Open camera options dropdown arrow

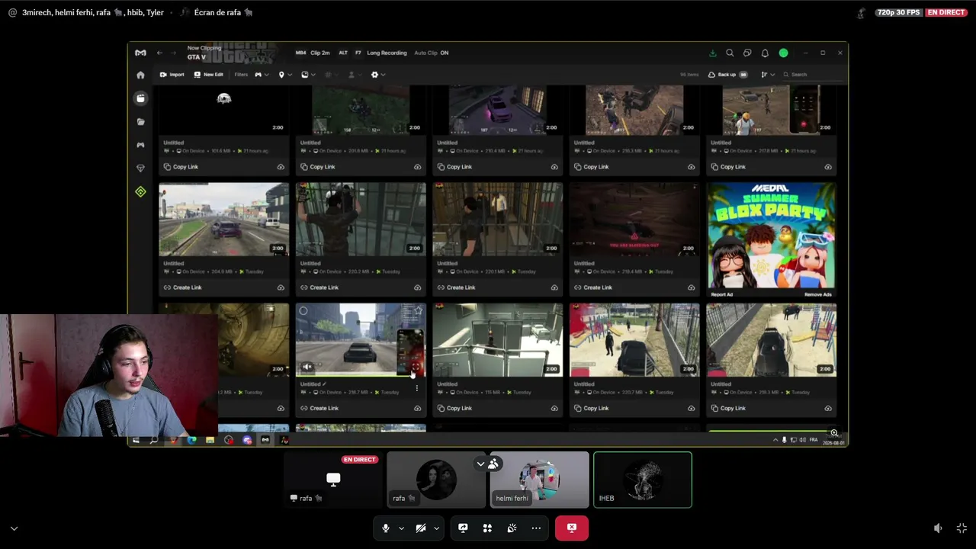(436, 528)
